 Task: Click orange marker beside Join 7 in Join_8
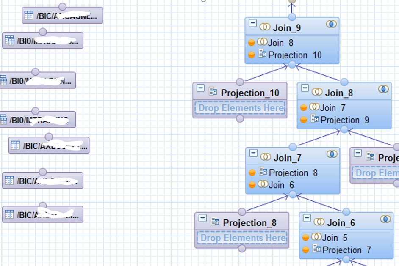(x=304, y=108)
